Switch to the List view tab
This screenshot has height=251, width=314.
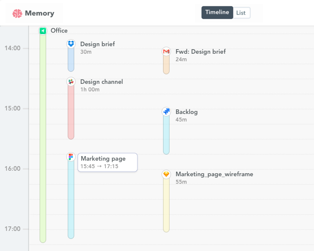(241, 13)
